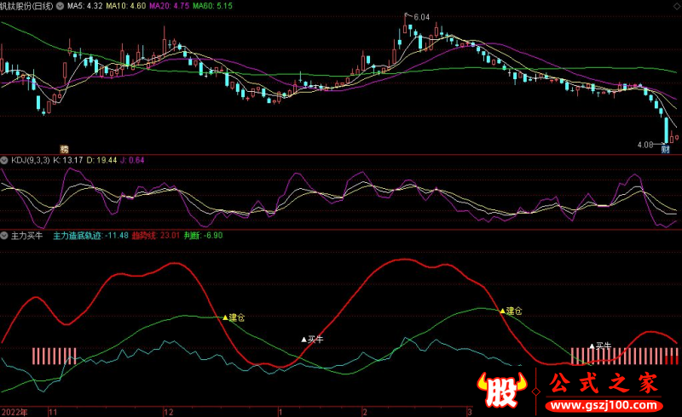Viewport: 682px width, 417px height.
Task: Expand the 主力买牛 indicator dropdown arrow
Action: click(x=4, y=236)
